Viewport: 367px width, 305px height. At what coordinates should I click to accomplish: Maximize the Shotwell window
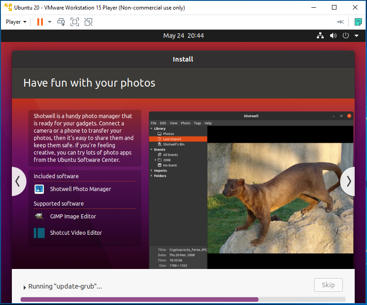point(341,116)
